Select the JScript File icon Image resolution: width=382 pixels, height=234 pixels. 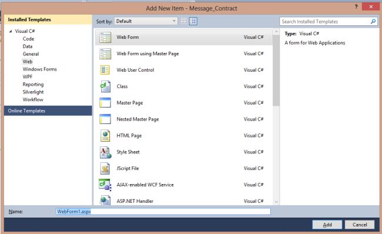tap(105, 168)
